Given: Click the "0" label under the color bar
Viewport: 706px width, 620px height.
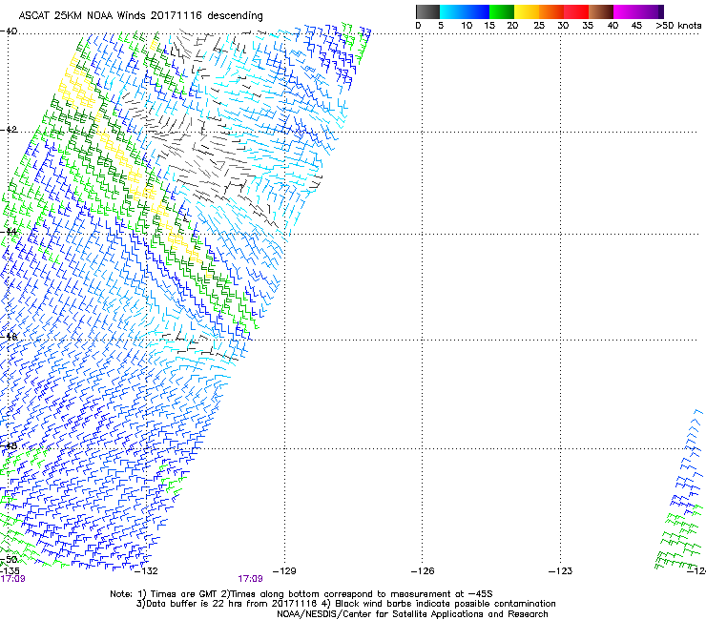Looking at the screenshot, I should pyautogui.click(x=418, y=26).
